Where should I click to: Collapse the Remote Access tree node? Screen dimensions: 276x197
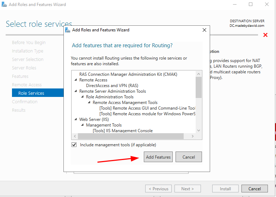point(76,80)
